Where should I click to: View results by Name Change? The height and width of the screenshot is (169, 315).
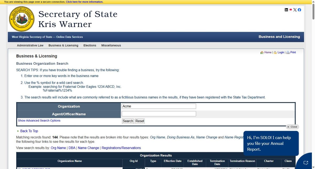pyautogui.click(x=88, y=148)
